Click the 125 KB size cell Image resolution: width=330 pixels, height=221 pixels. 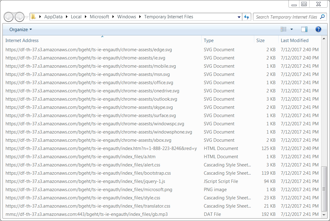pos(268,148)
